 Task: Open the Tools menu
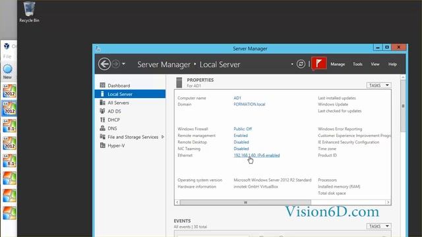[x=357, y=65]
